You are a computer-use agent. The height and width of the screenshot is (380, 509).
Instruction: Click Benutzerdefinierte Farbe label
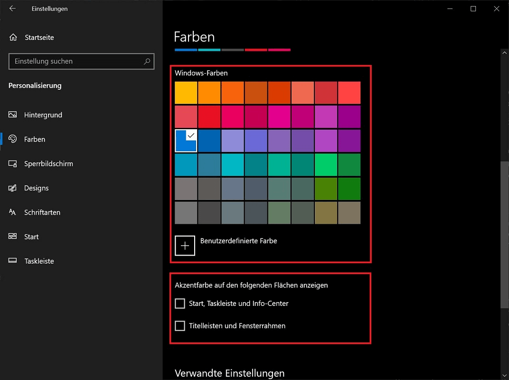238,241
